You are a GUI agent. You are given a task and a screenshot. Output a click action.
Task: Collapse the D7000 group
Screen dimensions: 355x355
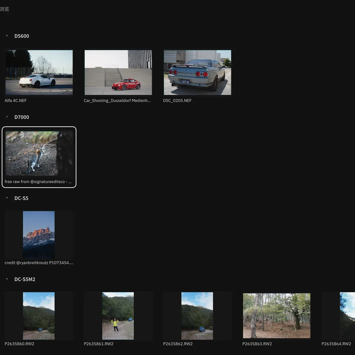[7, 117]
